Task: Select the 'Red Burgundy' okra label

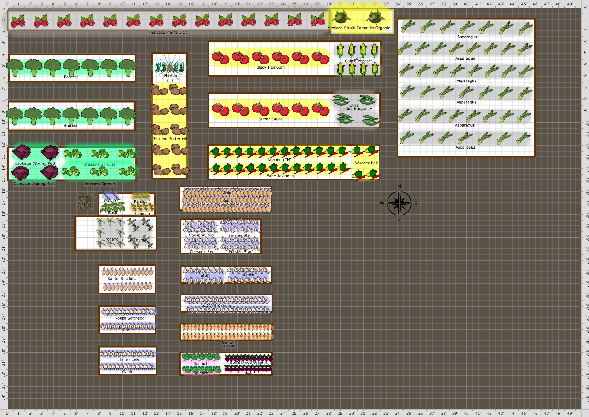Action: pos(359,109)
